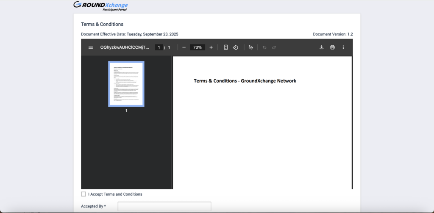This screenshot has height=213, width=434.
Task: Toggle the PDF sidebar menu icon
Action: pyautogui.click(x=91, y=47)
